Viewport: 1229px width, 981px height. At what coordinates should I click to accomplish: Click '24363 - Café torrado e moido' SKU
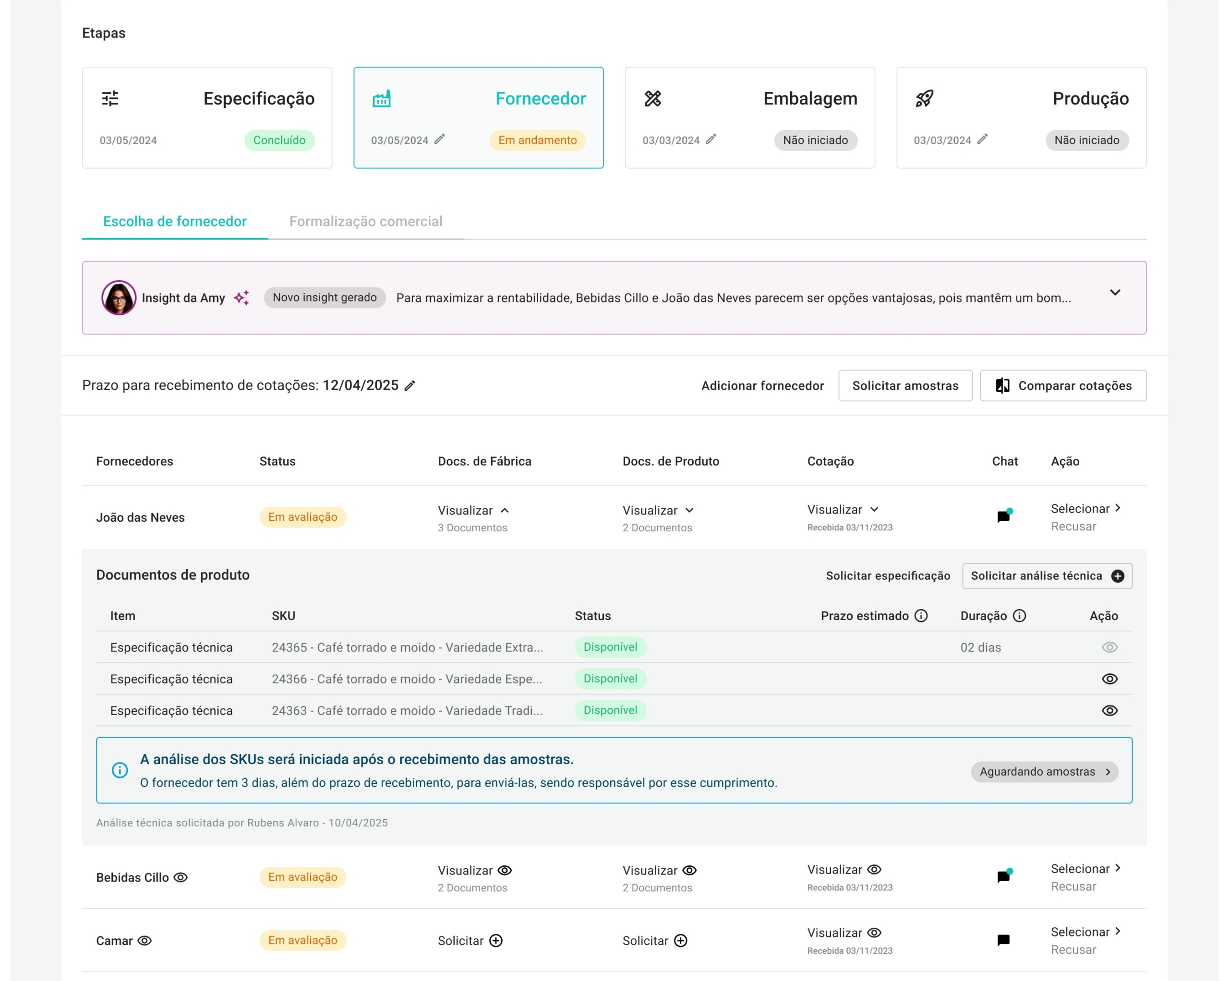407,710
